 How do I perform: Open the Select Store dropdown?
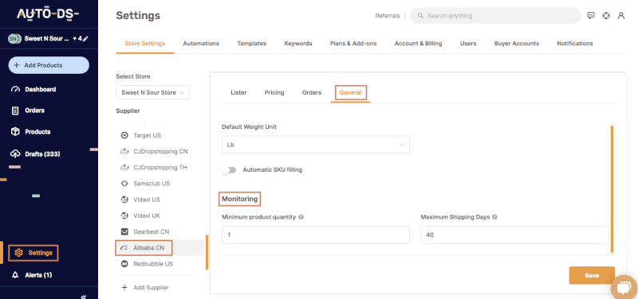pyautogui.click(x=152, y=92)
